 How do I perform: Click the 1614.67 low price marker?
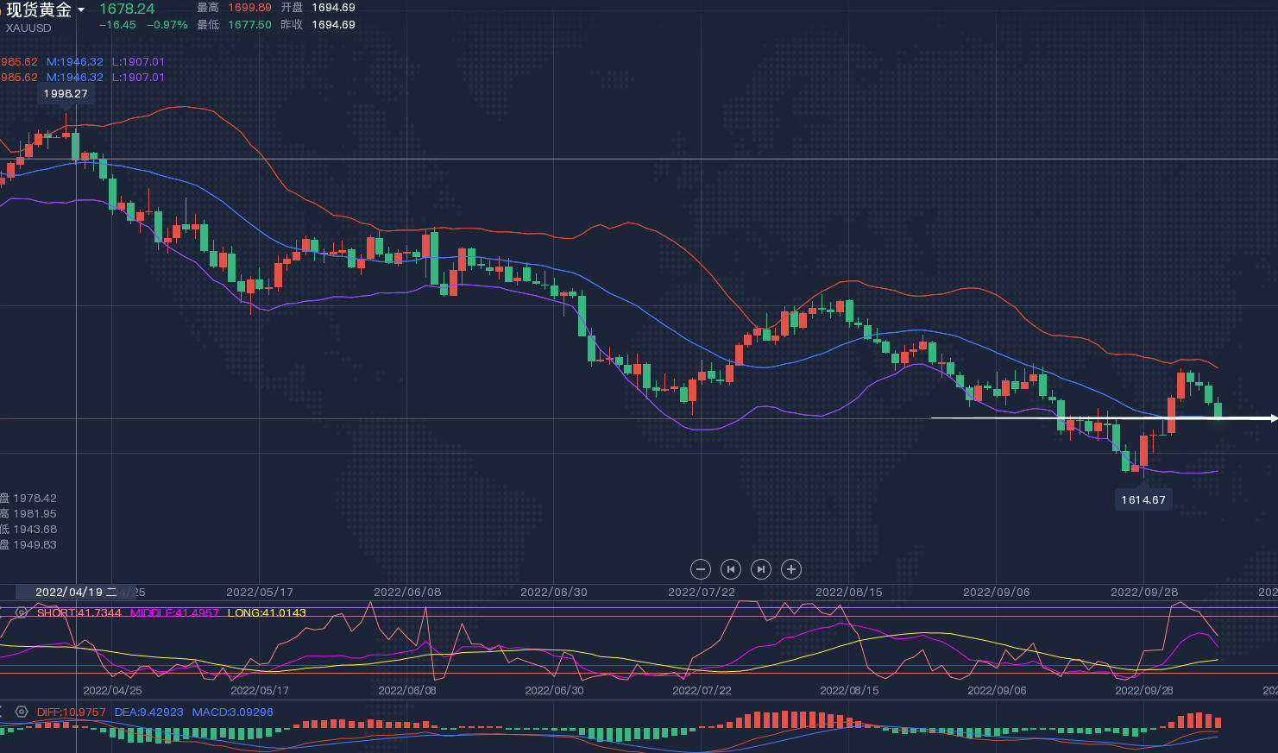1143,499
